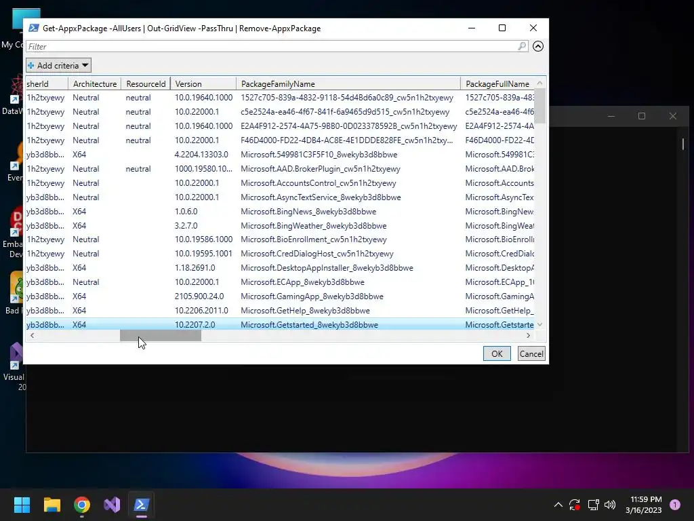Click the magnifier icon in the Filter box
The width and height of the screenshot is (694, 521).
[x=522, y=46]
